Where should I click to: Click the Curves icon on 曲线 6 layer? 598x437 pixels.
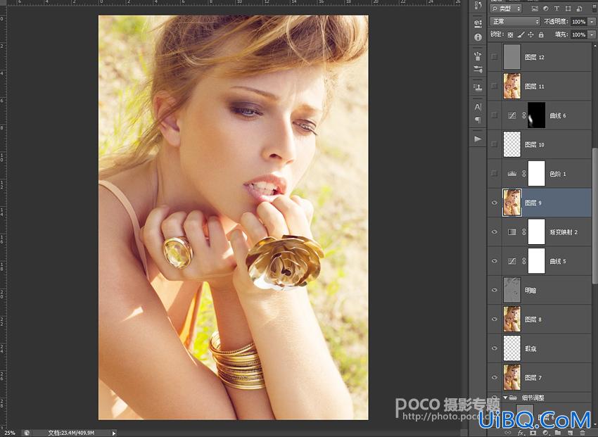pos(511,115)
